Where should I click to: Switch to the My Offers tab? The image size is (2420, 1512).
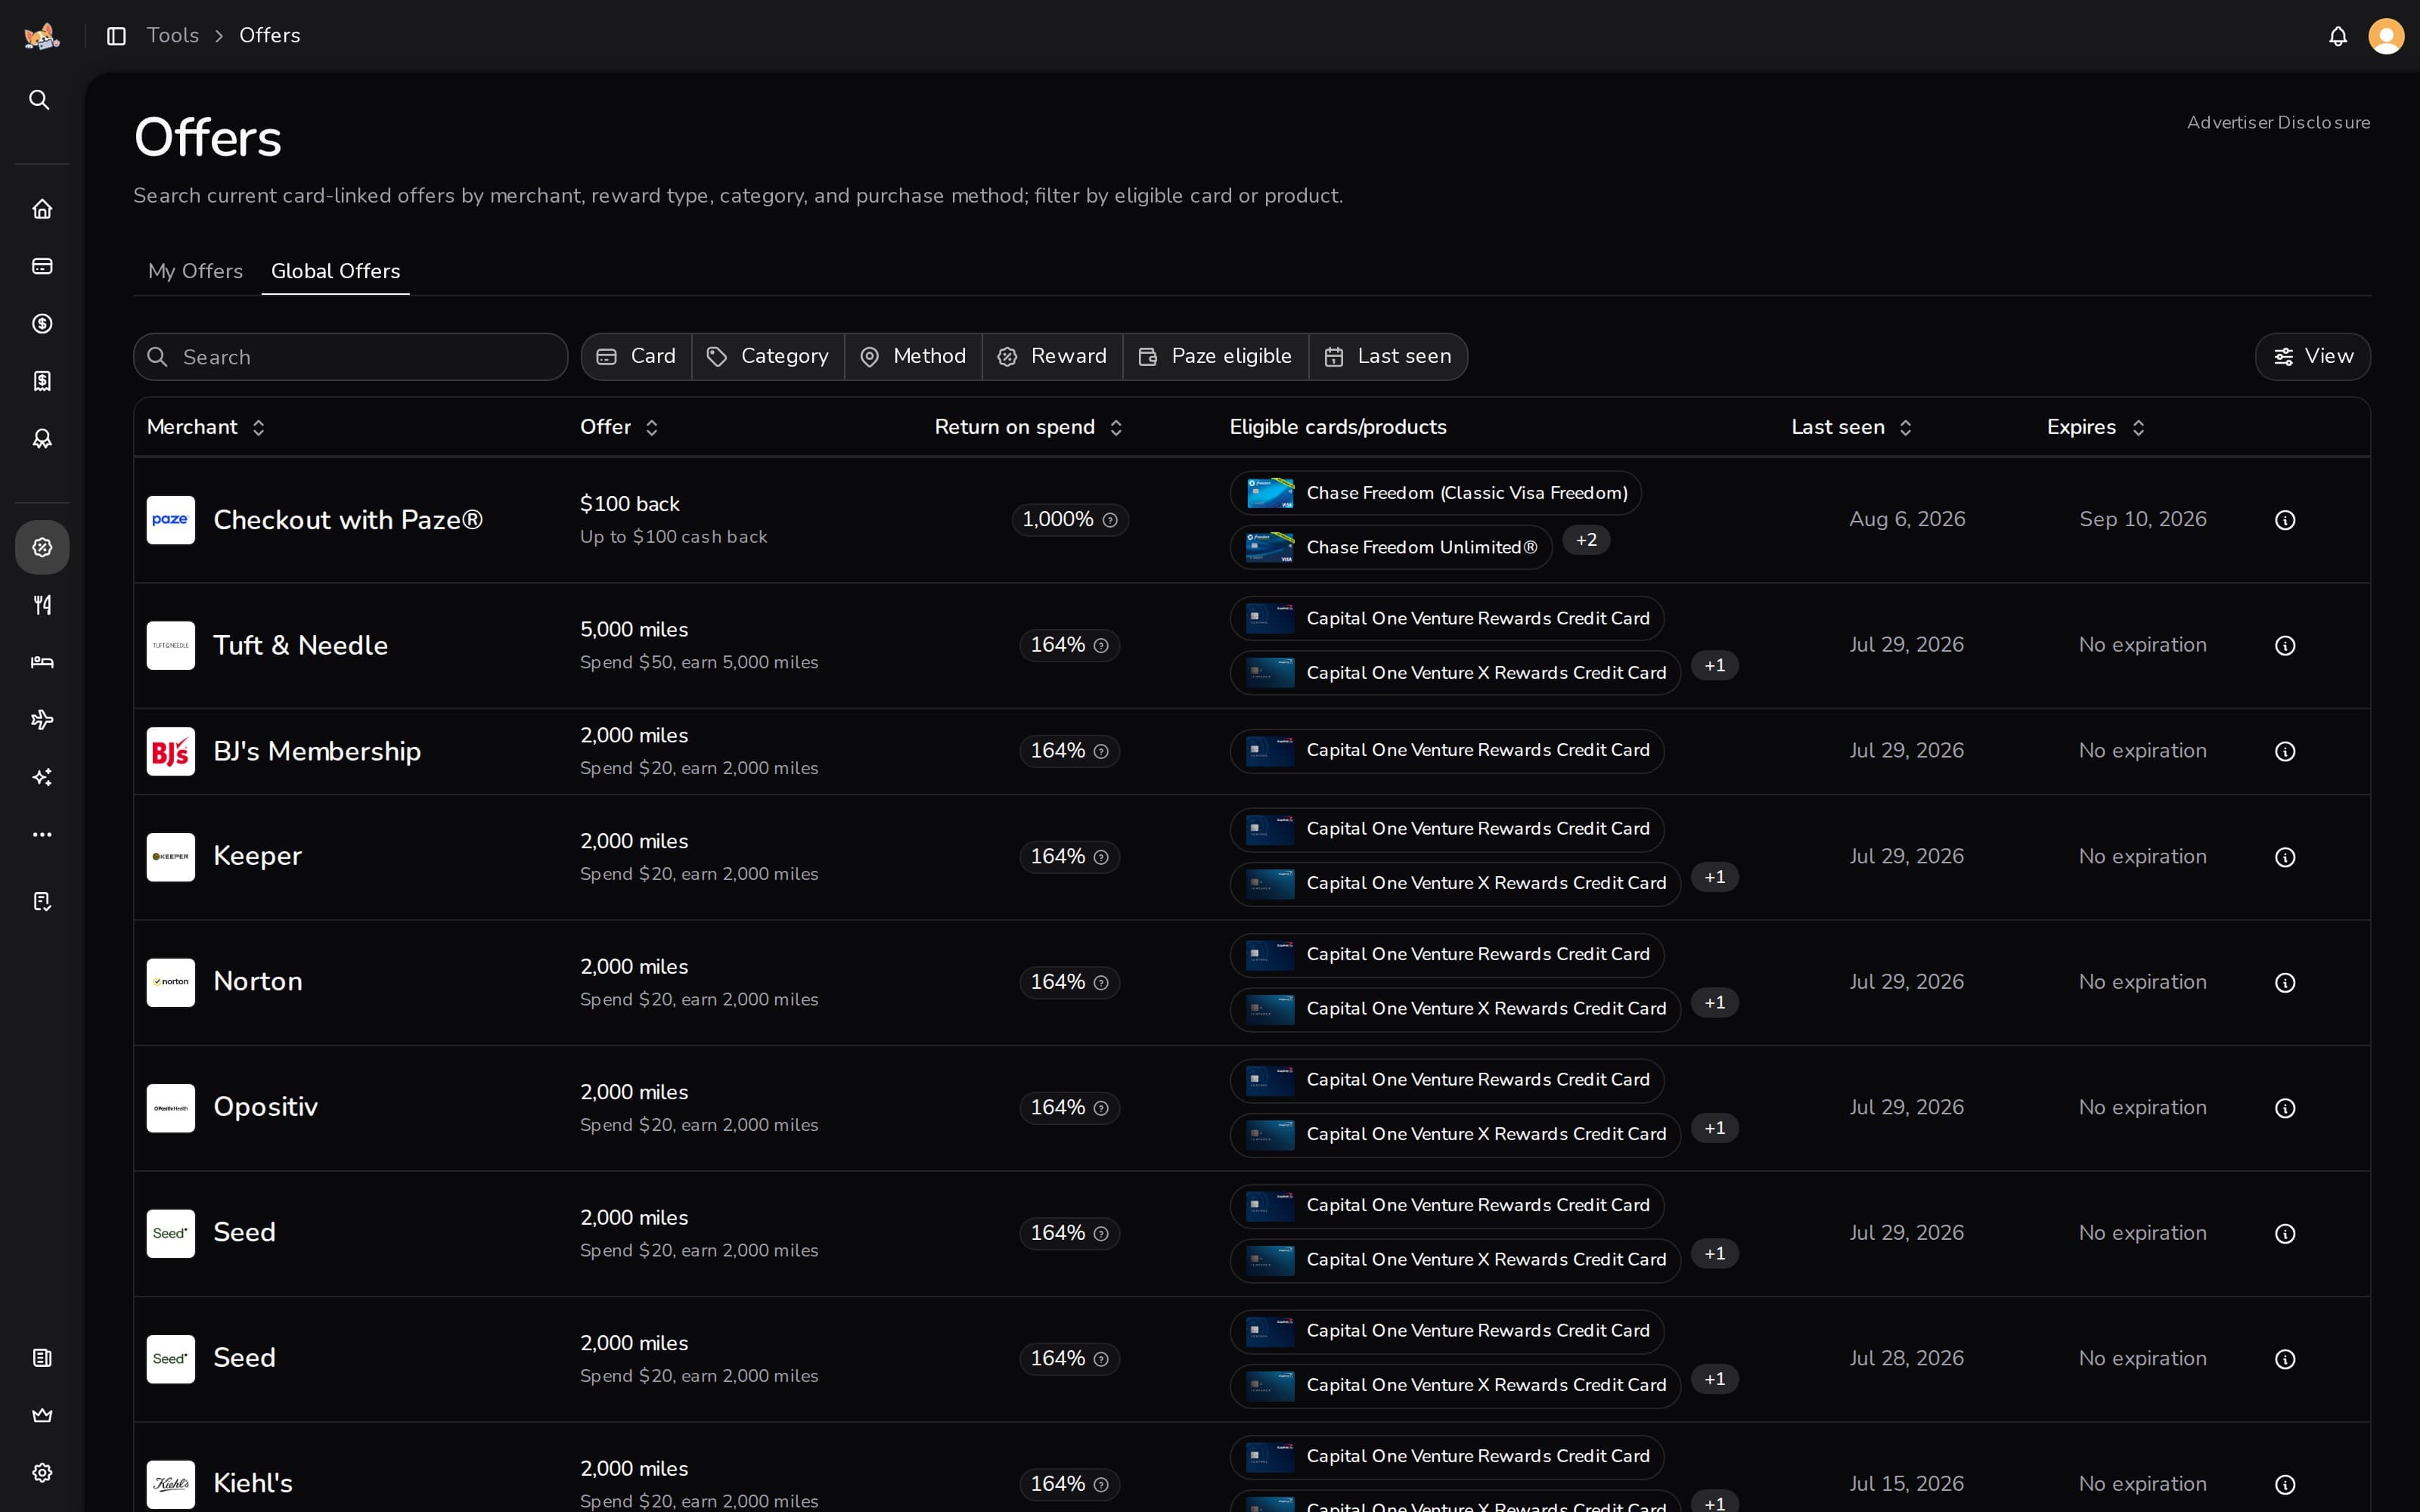tap(195, 271)
